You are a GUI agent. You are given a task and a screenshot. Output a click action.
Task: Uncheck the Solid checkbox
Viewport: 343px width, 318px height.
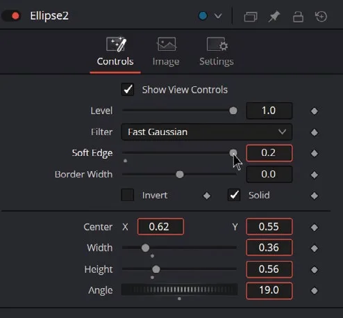pyautogui.click(x=234, y=195)
